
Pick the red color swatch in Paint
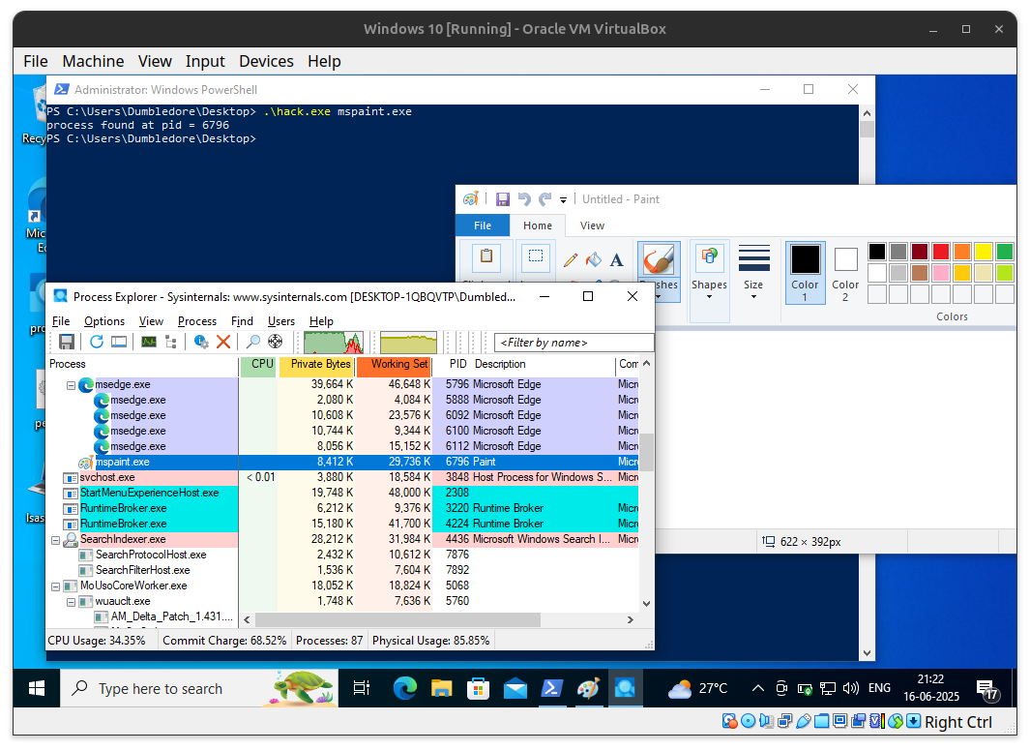coord(941,252)
